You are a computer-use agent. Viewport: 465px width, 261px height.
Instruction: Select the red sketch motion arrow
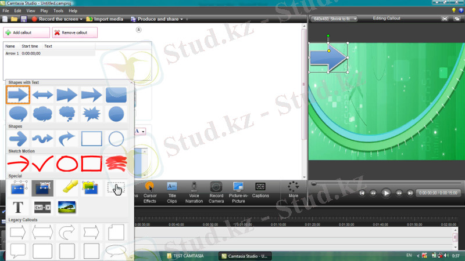pos(18,164)
